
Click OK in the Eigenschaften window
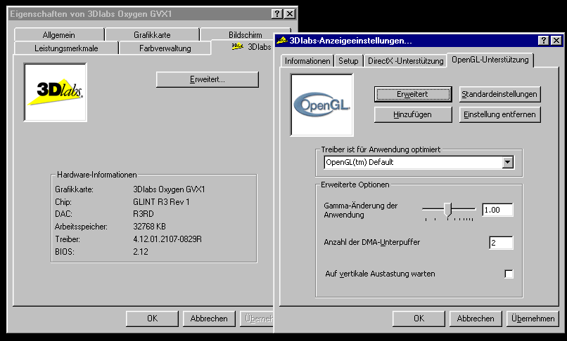pyautogui.click(x=152, y=319)
